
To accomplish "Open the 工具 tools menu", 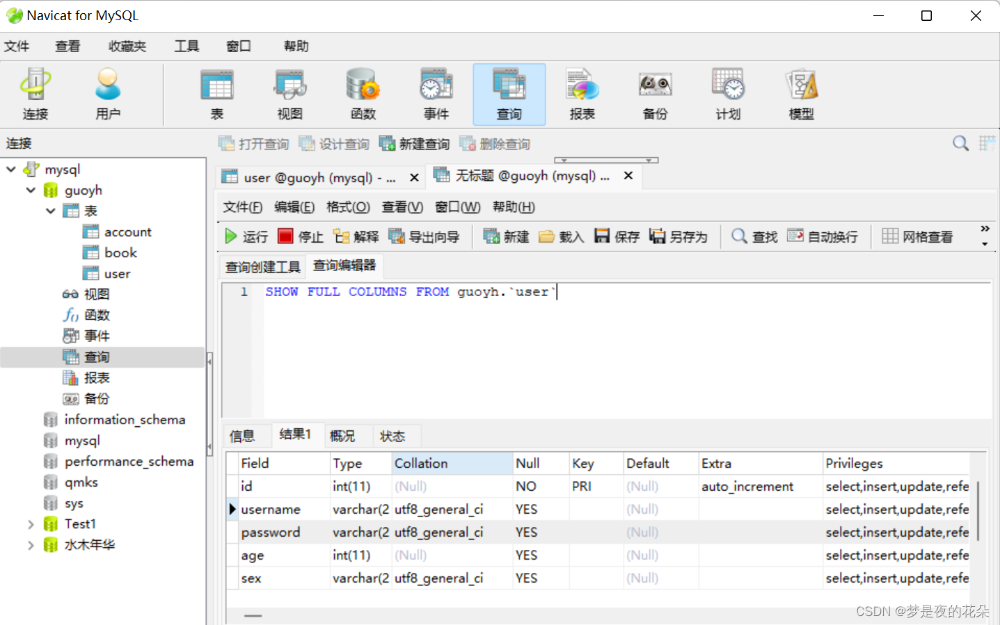I will (186, 47).
